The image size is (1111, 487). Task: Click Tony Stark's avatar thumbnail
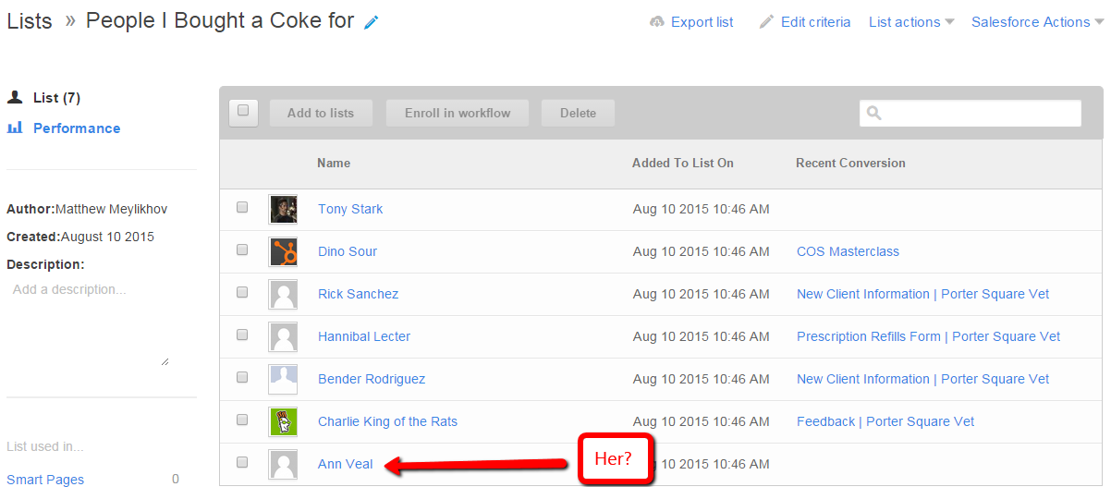click(x=283, y=209)
